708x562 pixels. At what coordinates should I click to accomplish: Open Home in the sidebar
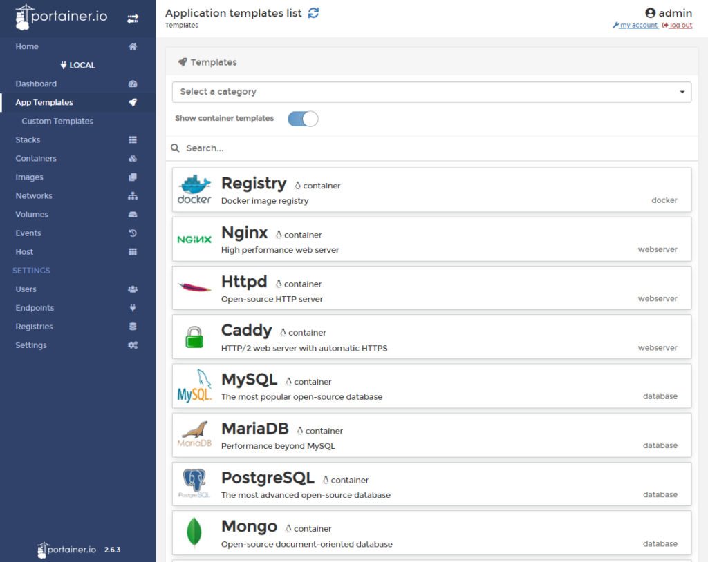pyautogui.click(x=27, y=46)
